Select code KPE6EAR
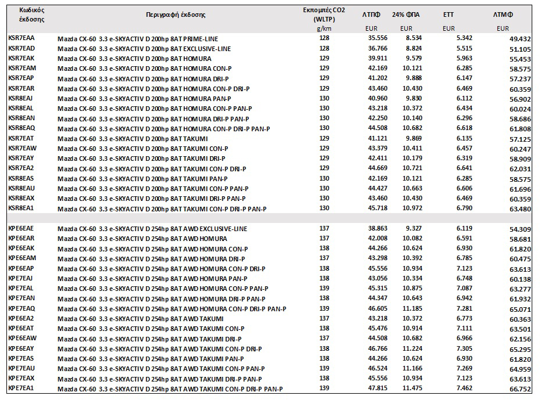 coord(22,238)
